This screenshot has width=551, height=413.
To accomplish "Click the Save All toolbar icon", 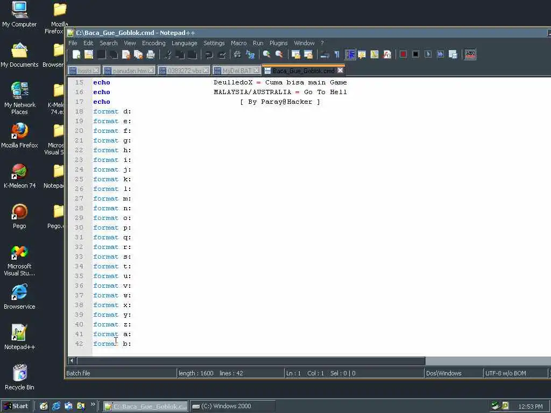I will pos(114,54).
